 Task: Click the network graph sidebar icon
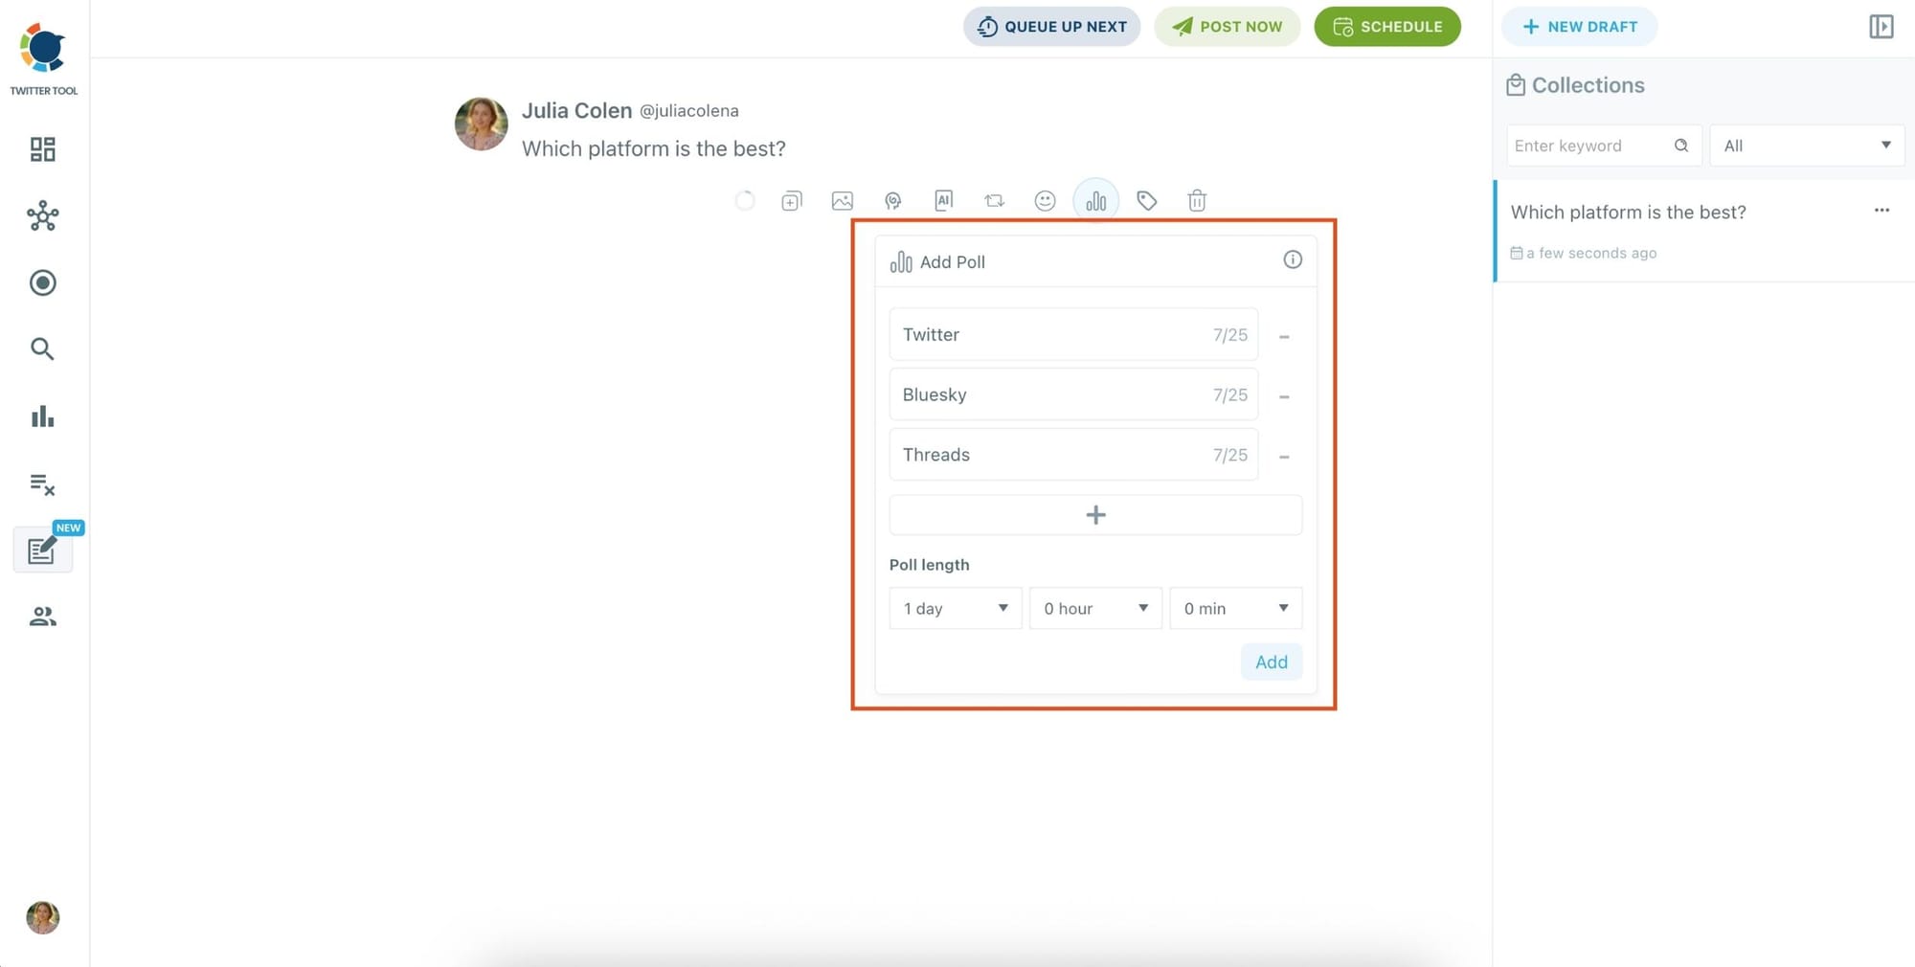pos(42,216)
